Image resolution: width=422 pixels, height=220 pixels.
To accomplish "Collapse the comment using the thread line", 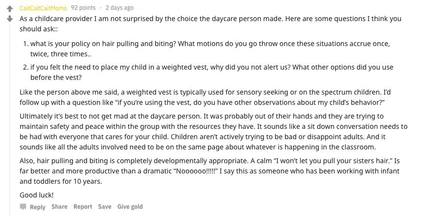I will (x=10, y=120).
